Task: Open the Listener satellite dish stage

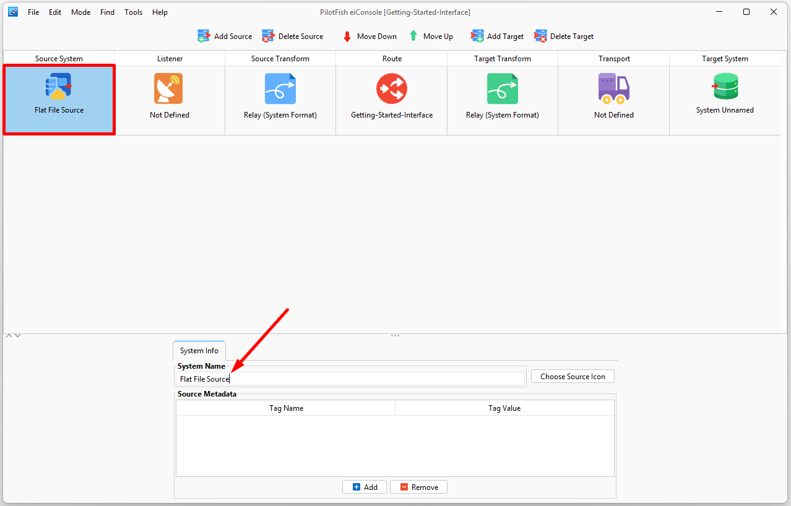Action: click(169, 88)
